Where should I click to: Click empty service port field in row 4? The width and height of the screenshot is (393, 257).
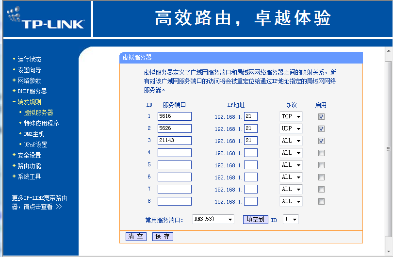pos(175,153)
